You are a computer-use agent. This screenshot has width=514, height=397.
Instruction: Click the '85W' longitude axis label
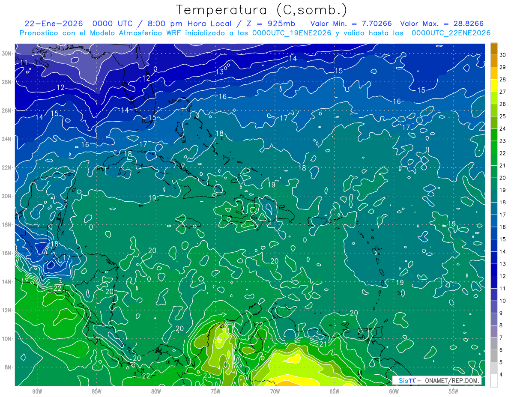(96, 391)
